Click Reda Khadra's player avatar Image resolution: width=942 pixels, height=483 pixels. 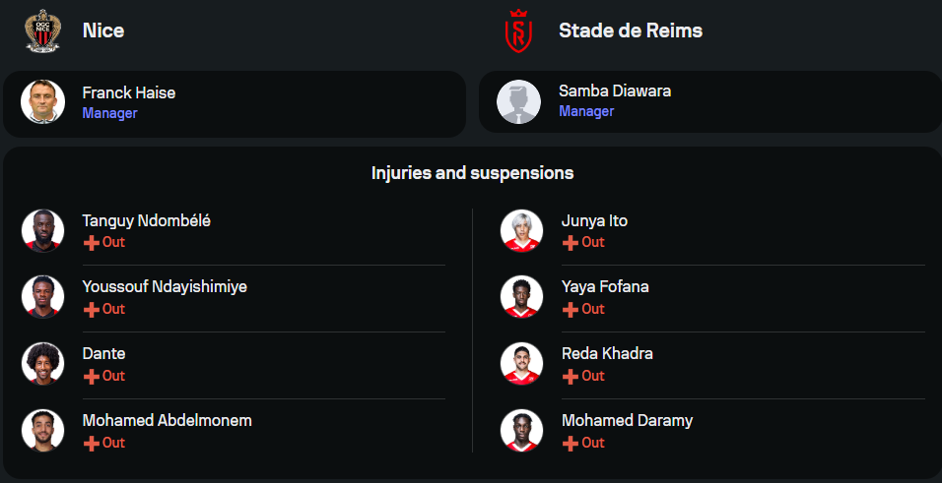pos(521,364)
